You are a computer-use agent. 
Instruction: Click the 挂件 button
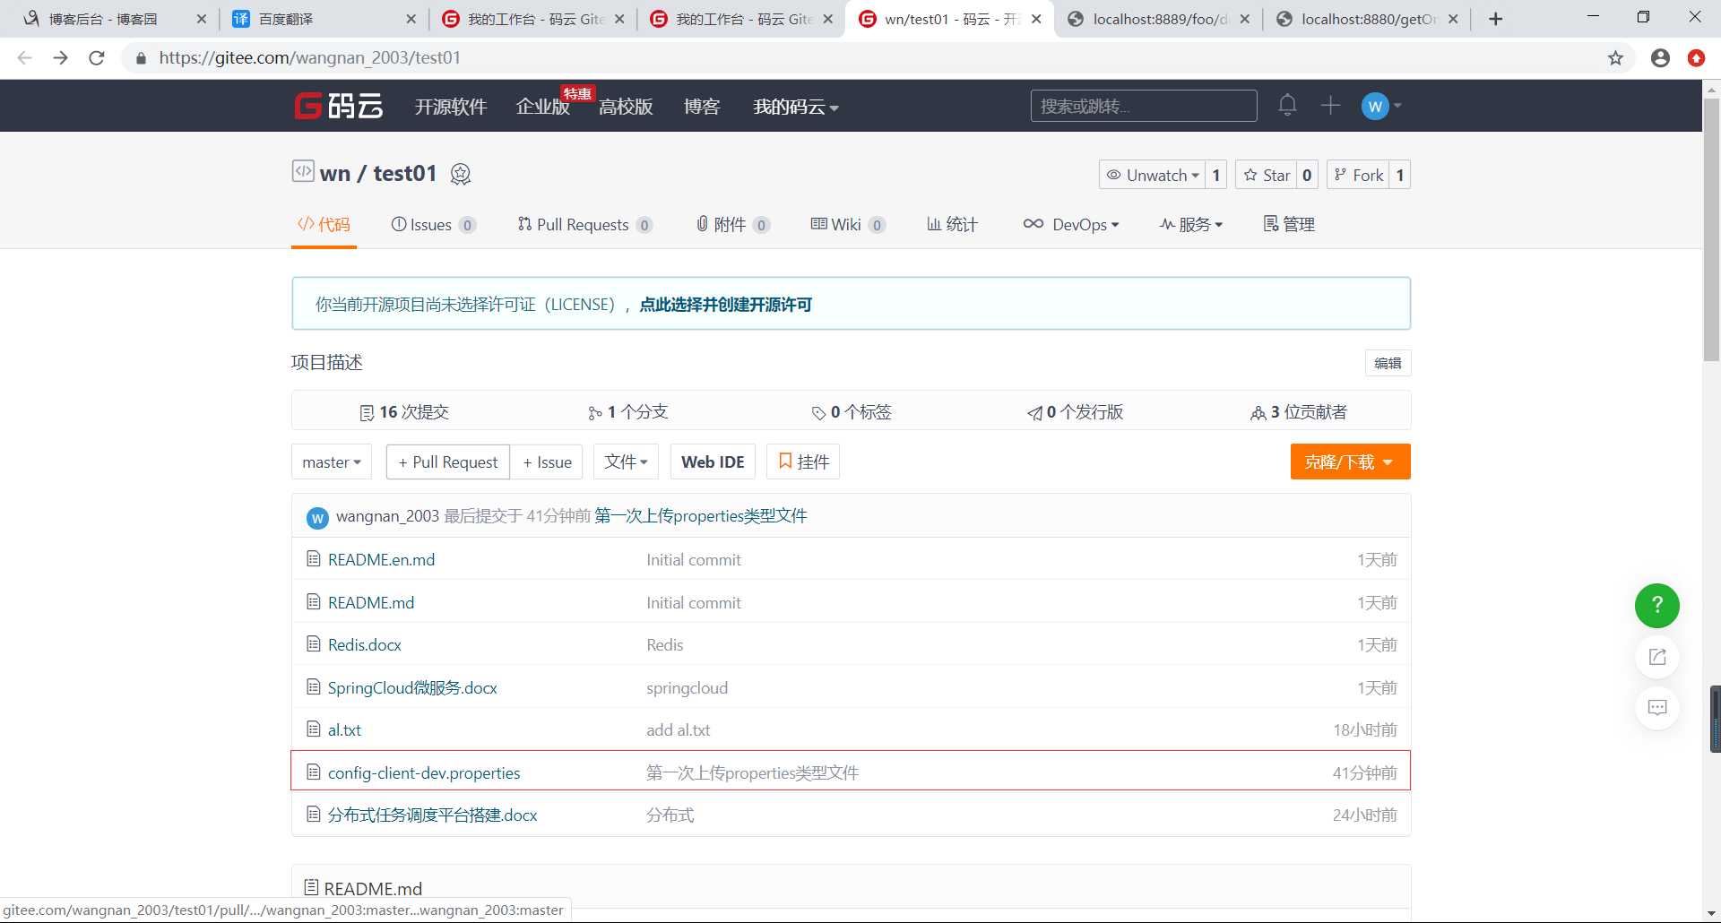coord(803,462)
